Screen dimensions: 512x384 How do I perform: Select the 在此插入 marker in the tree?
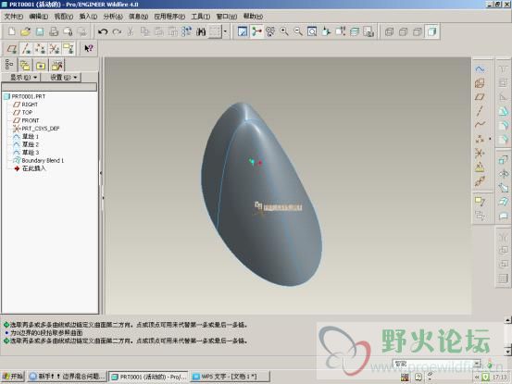click(x=30, y=168)
